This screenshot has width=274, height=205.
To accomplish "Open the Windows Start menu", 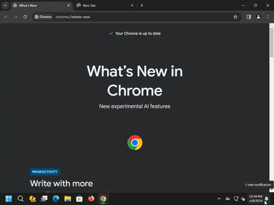I will 9,199.
